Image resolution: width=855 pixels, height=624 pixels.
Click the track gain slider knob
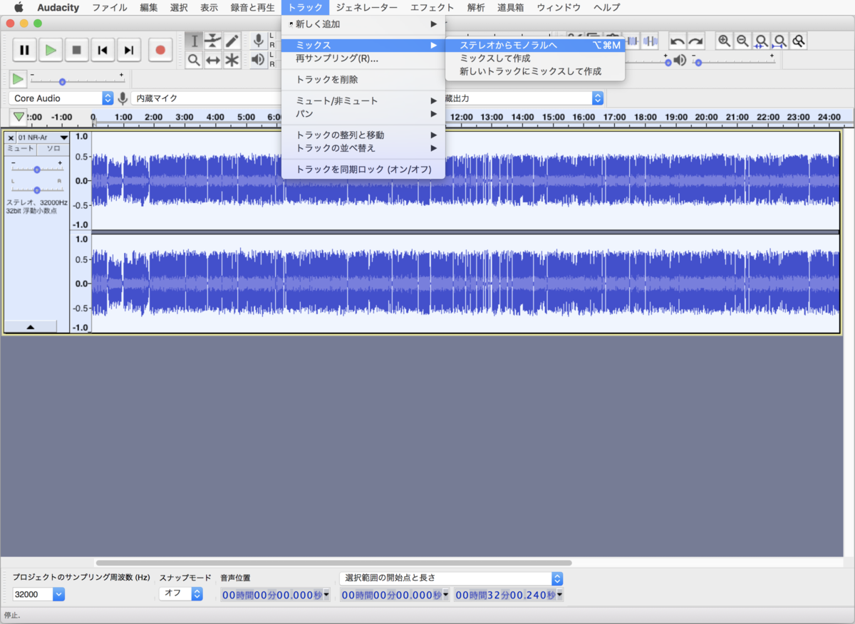pos(37,170)
